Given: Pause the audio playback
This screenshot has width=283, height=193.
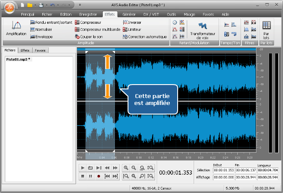Looking at the screenshot, I should click(x=90, y=177).
